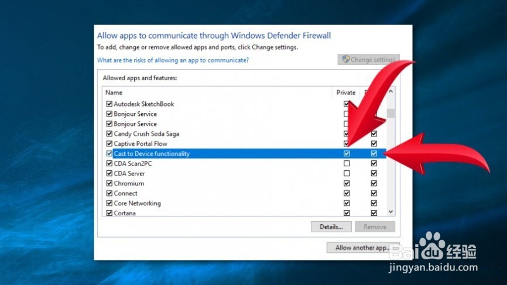Click the Change settings button
Screen dimensions: 507x285
click(369, 60)
